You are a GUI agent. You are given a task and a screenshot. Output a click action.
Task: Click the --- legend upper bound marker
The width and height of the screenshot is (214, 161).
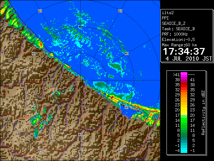pos(191,75)
